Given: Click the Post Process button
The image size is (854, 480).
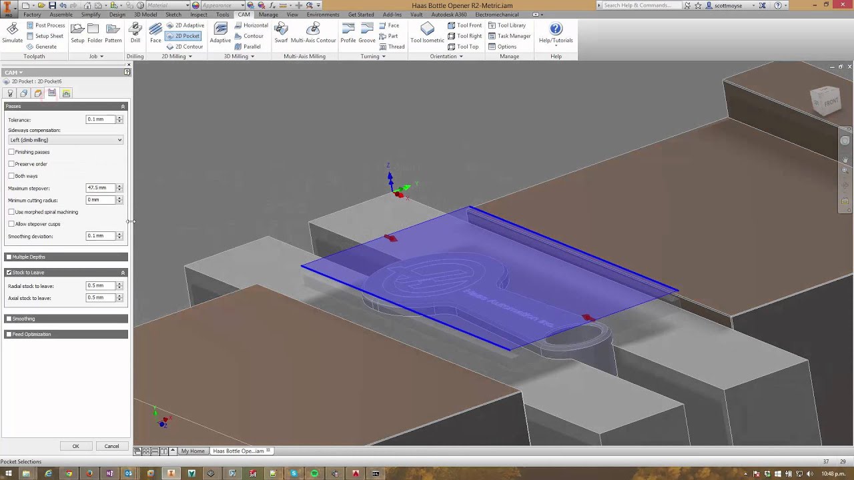Looking at the screenshot, I should (x=45, y=25).
